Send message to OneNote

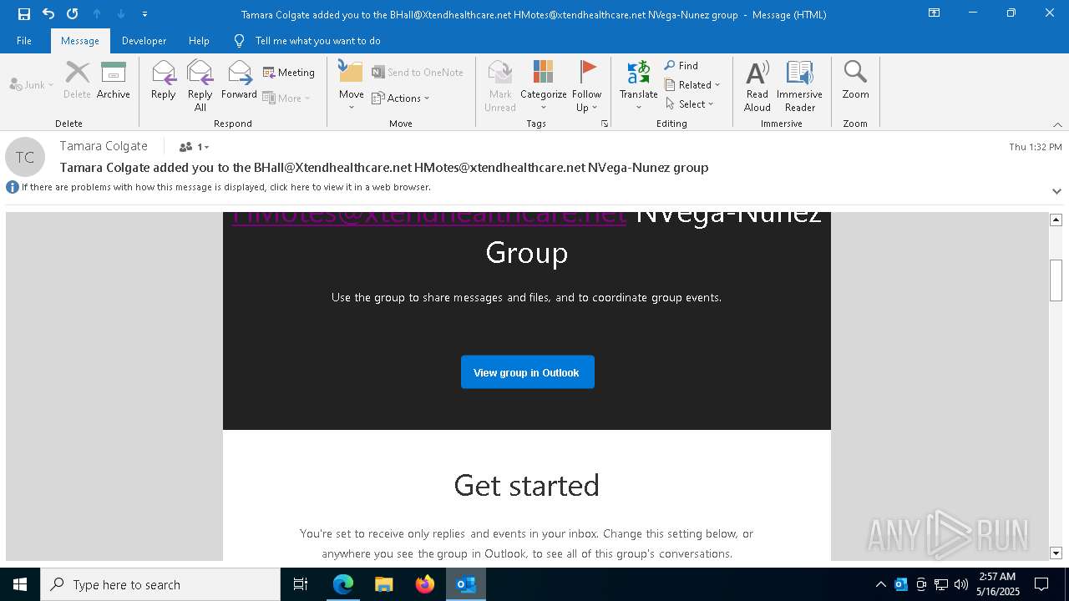418,73
